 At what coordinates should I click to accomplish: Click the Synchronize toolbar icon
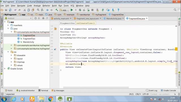click(x=10, y=10)
